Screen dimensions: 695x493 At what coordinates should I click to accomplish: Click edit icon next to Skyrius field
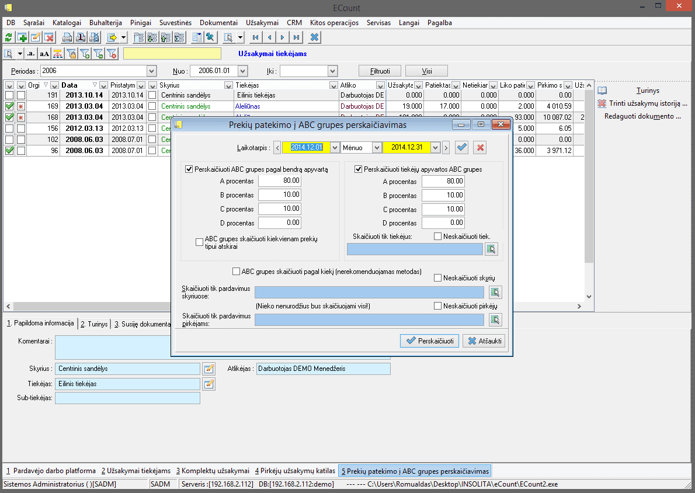[208, 369]
